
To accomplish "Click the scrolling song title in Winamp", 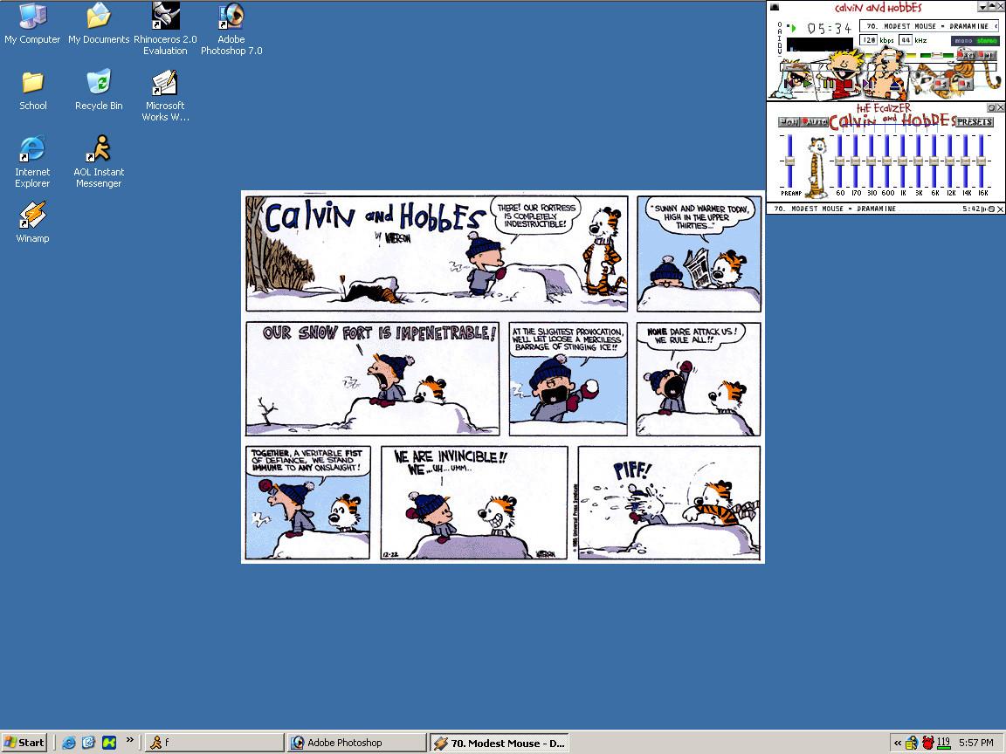I will coord(930,26).
